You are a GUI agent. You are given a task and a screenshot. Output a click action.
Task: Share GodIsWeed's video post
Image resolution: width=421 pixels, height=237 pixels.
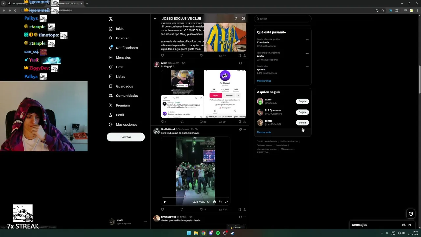245,209
